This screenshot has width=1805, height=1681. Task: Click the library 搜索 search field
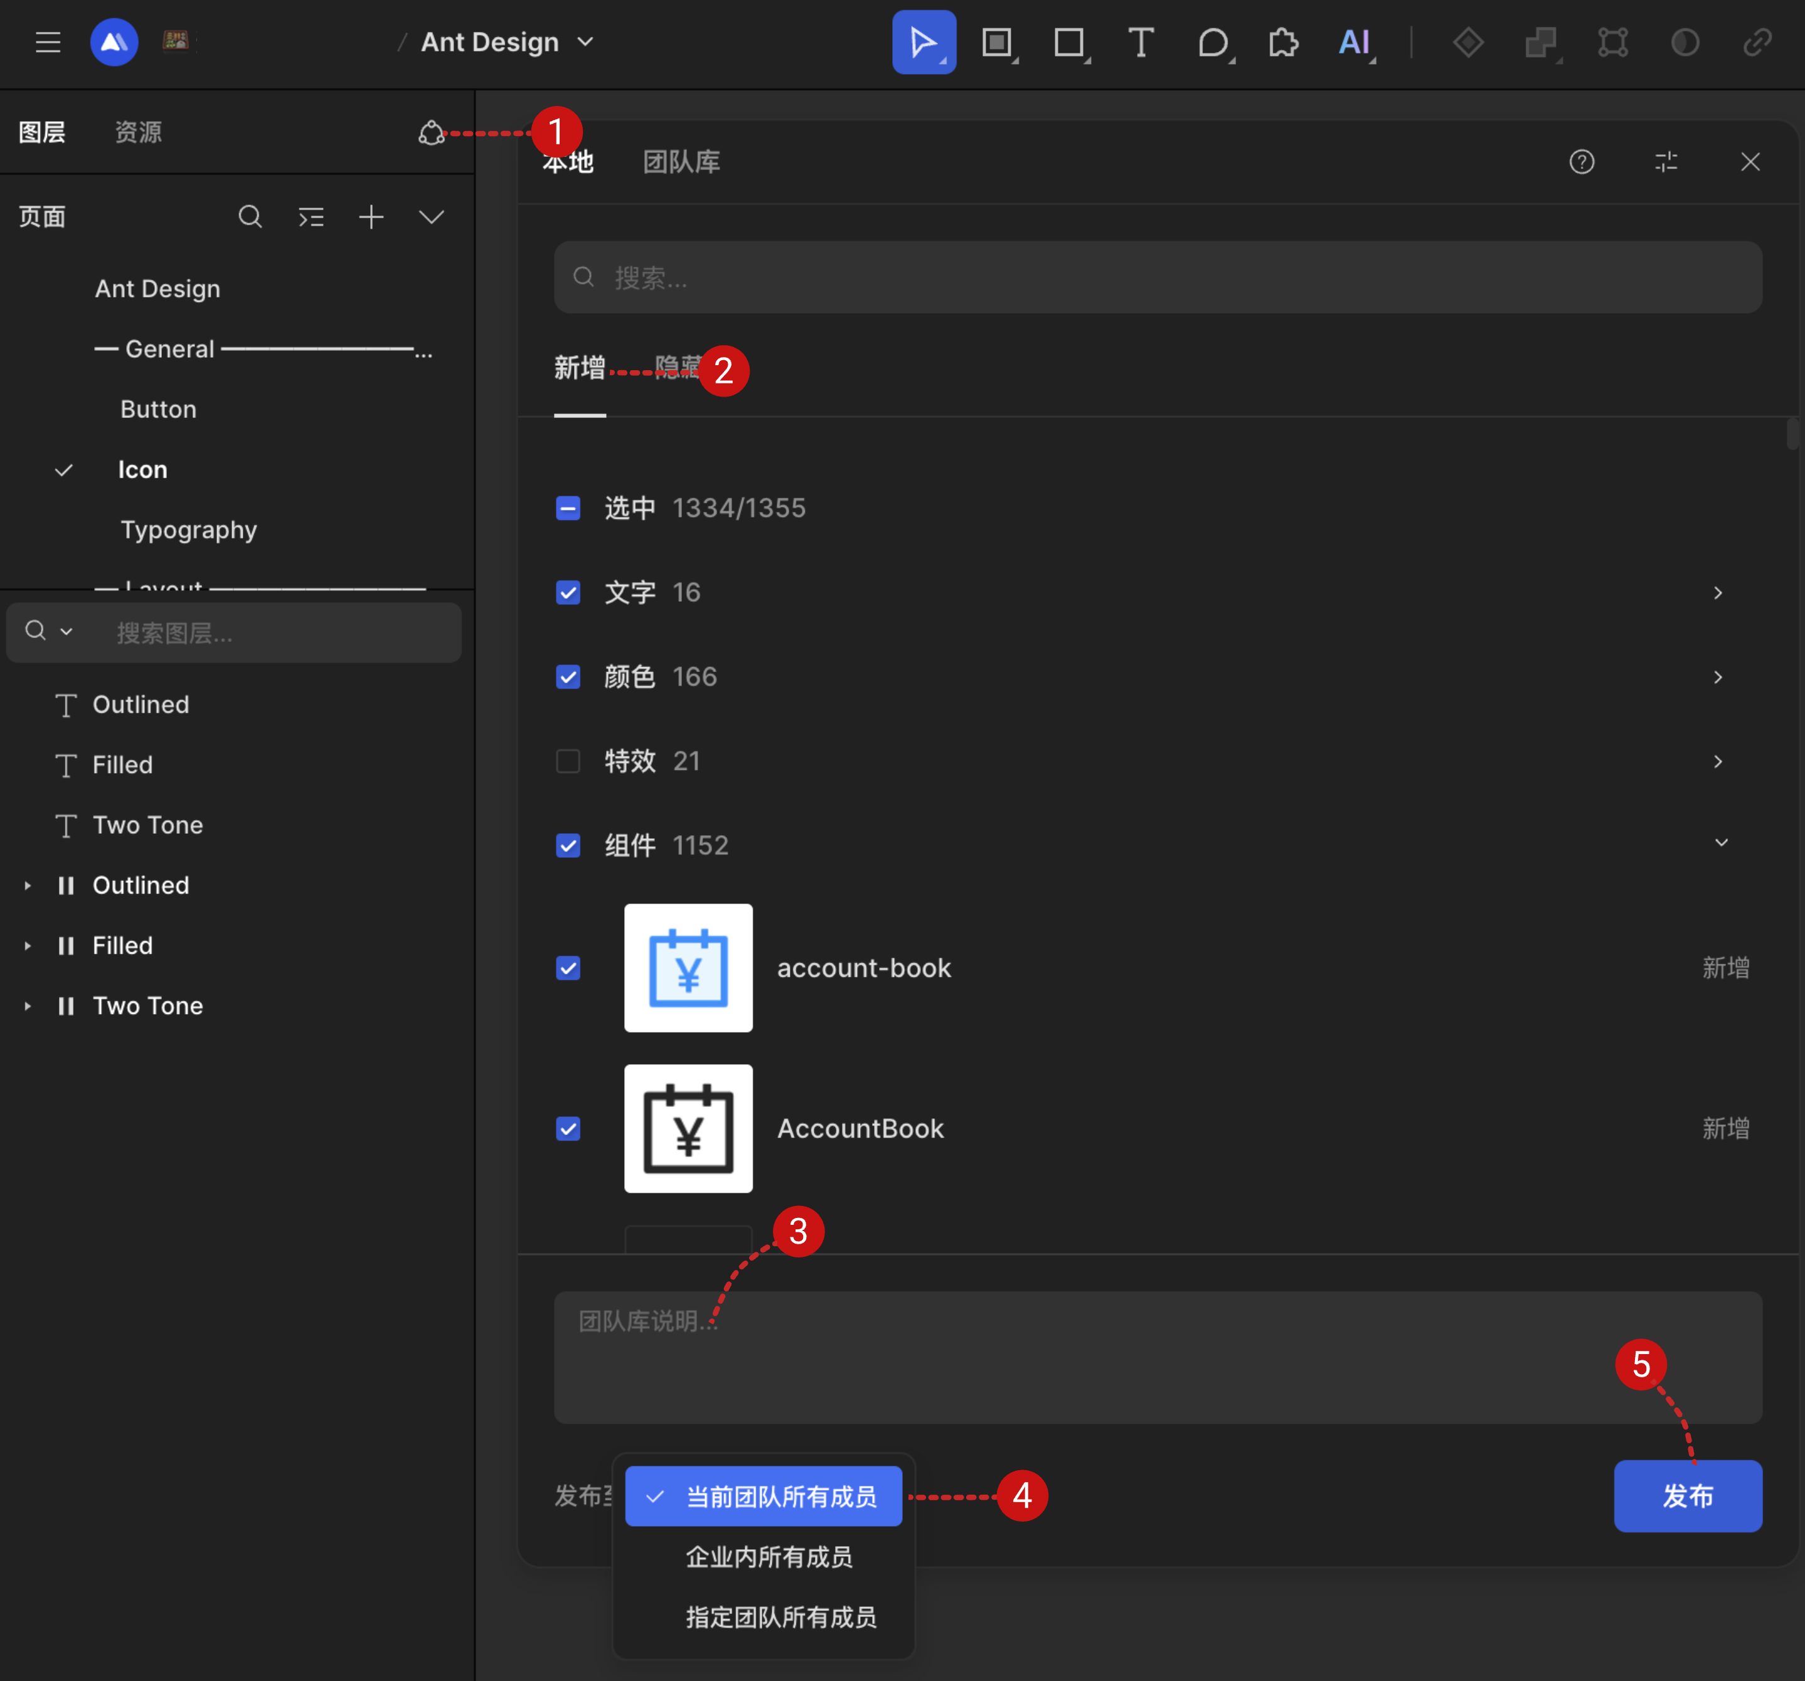[1158, 277]
